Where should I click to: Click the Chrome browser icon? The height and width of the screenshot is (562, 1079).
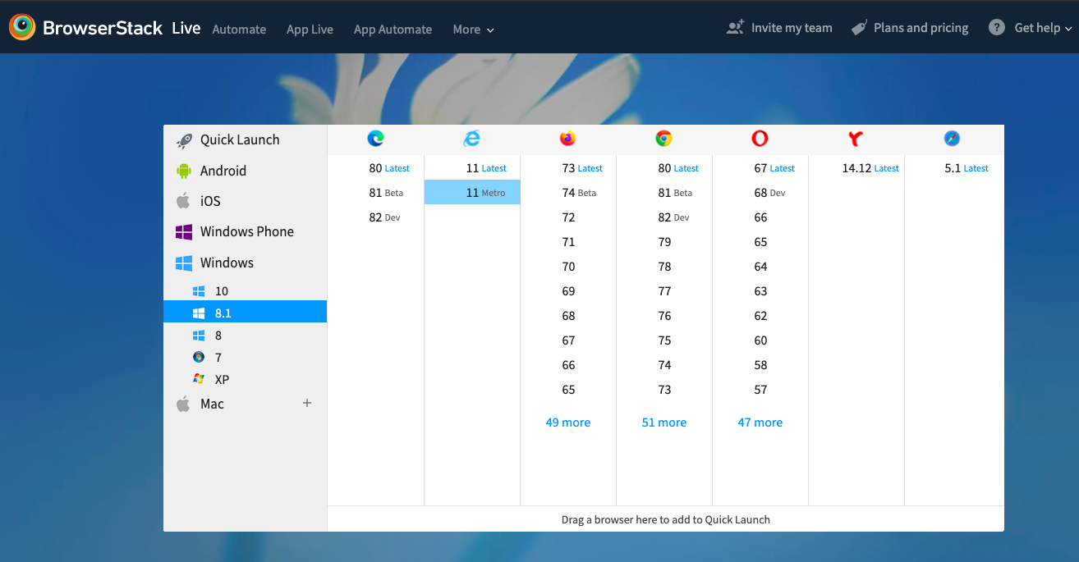tap(663, 139)
